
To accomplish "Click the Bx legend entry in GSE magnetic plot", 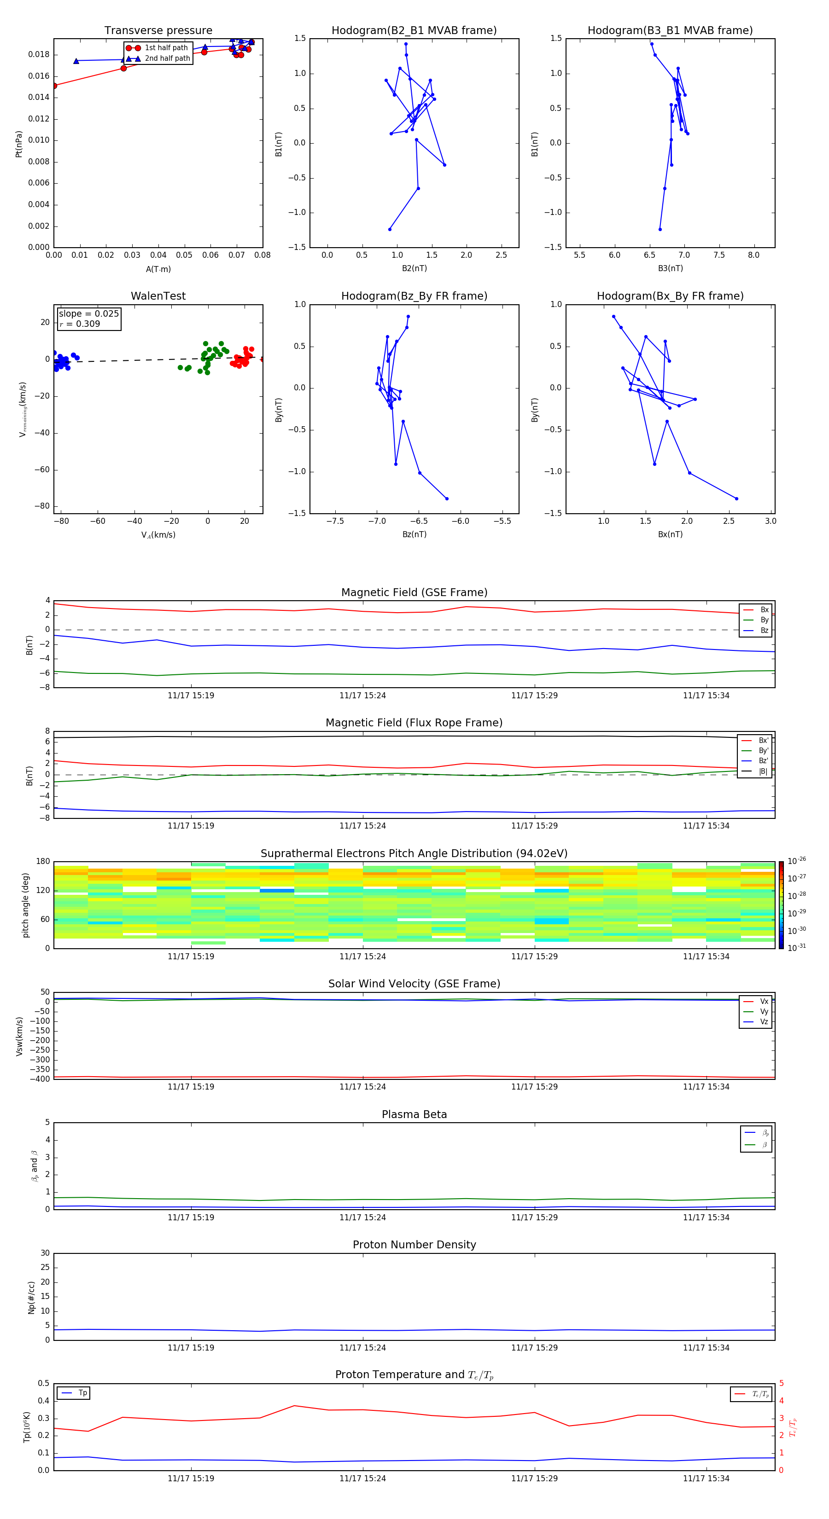I will coord(756,610).
